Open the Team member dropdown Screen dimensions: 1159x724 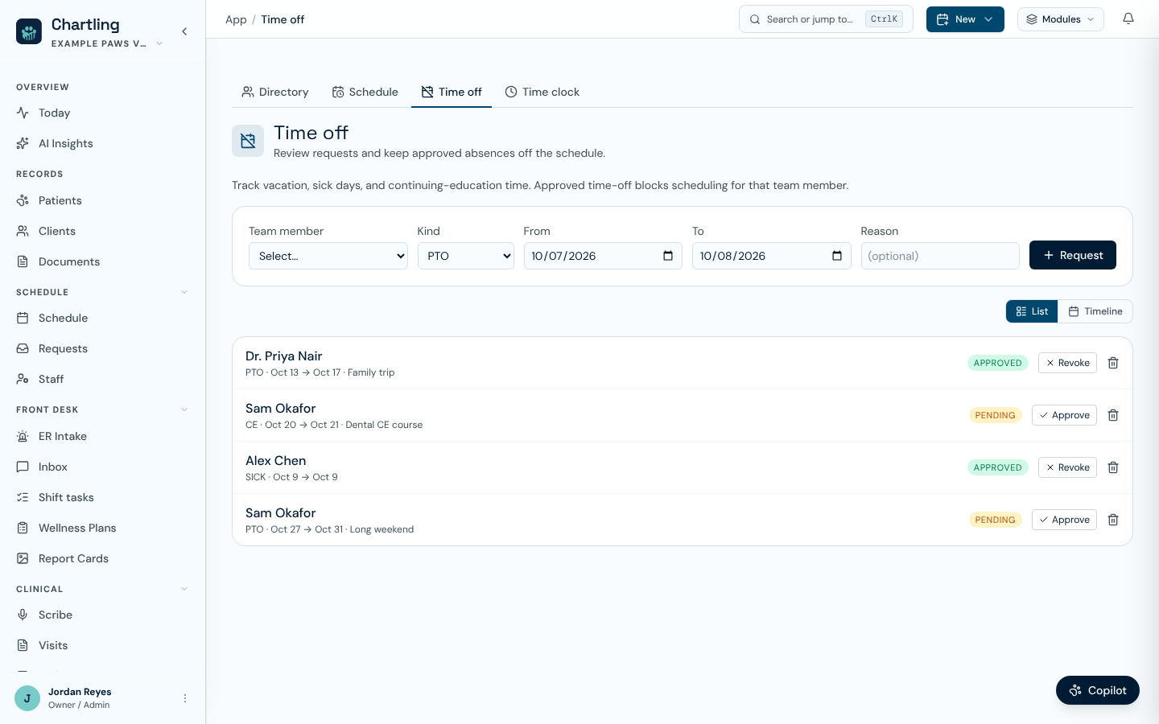coord(328,256)
